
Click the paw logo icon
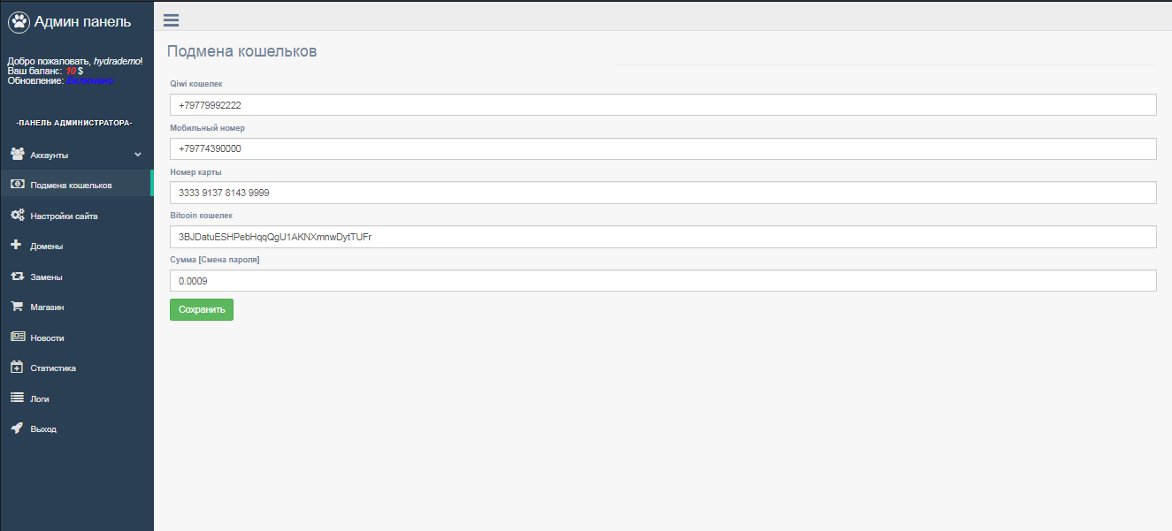[19, 22]
